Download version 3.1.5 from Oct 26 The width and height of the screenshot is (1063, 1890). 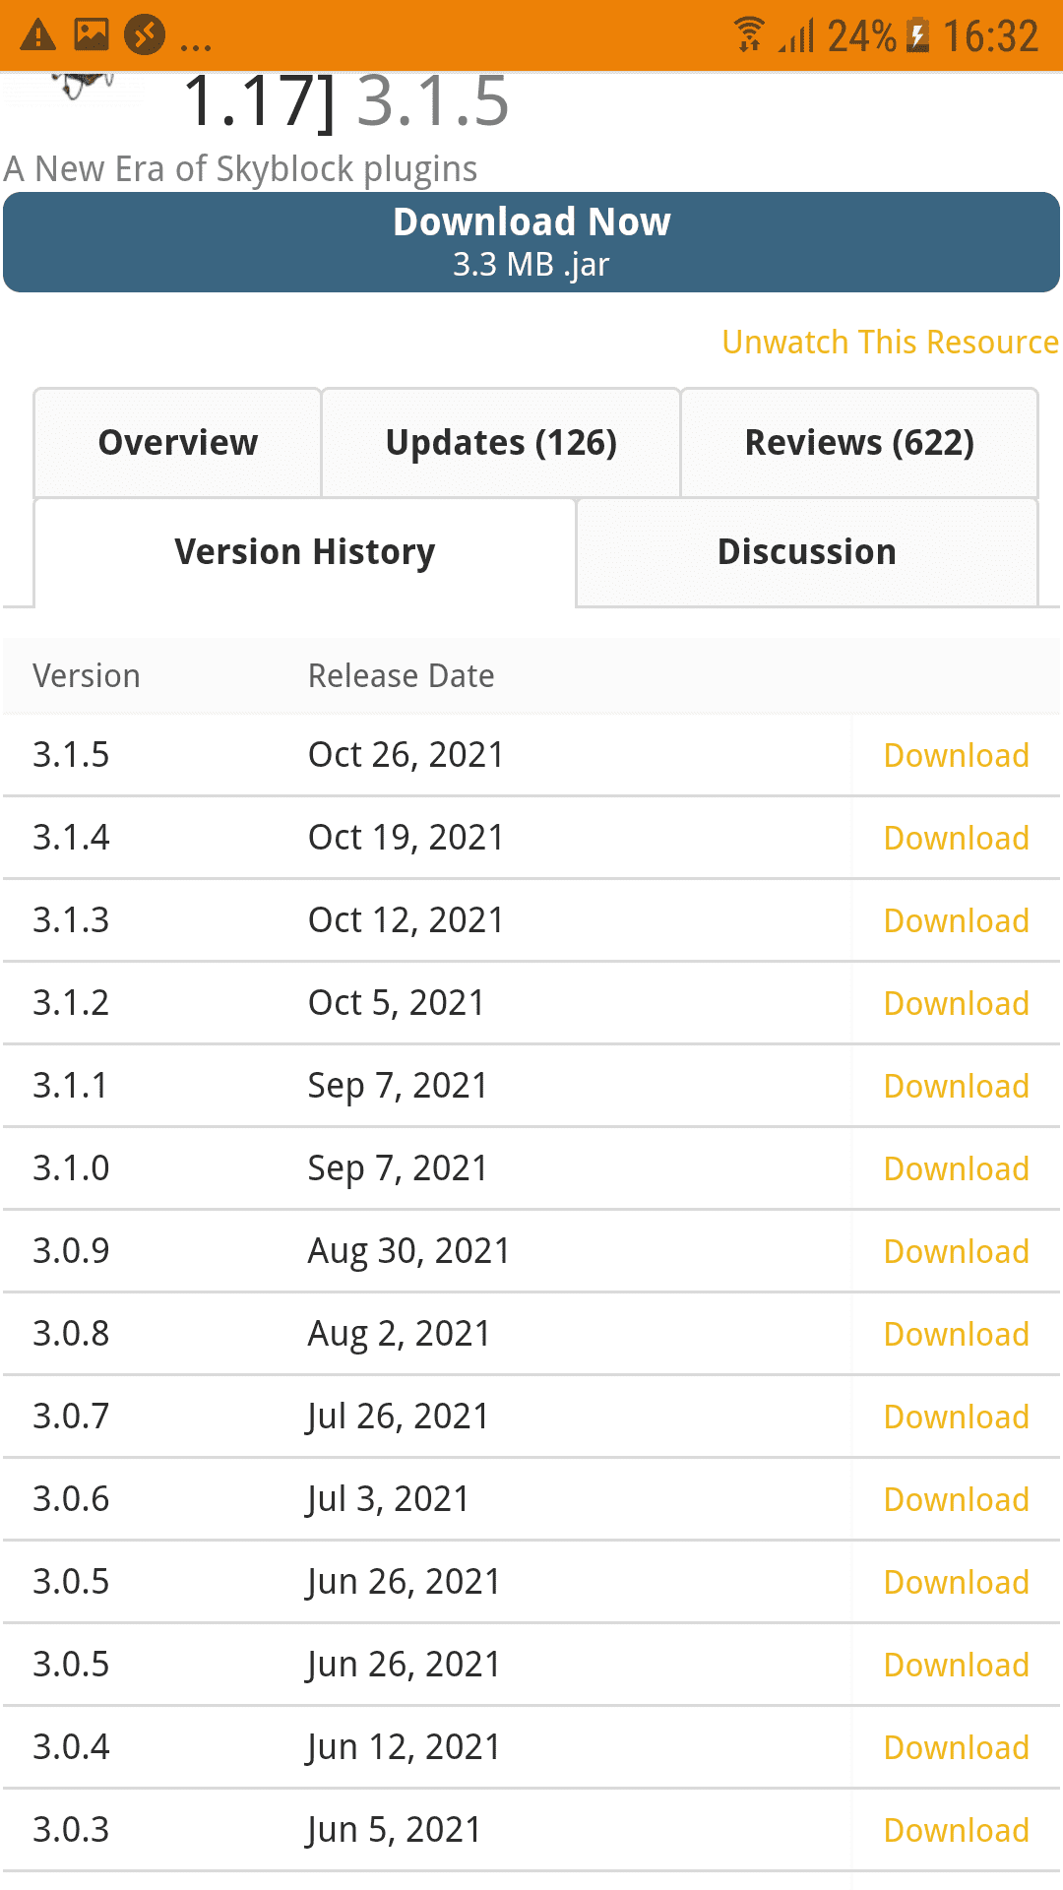point(956,755)
